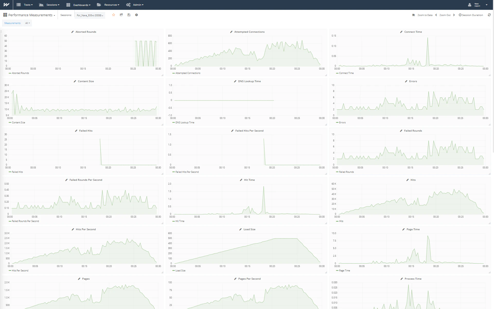Toggle the Connect Time legend series

346,73
